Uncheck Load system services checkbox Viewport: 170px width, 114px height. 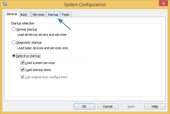click(22, 63)
